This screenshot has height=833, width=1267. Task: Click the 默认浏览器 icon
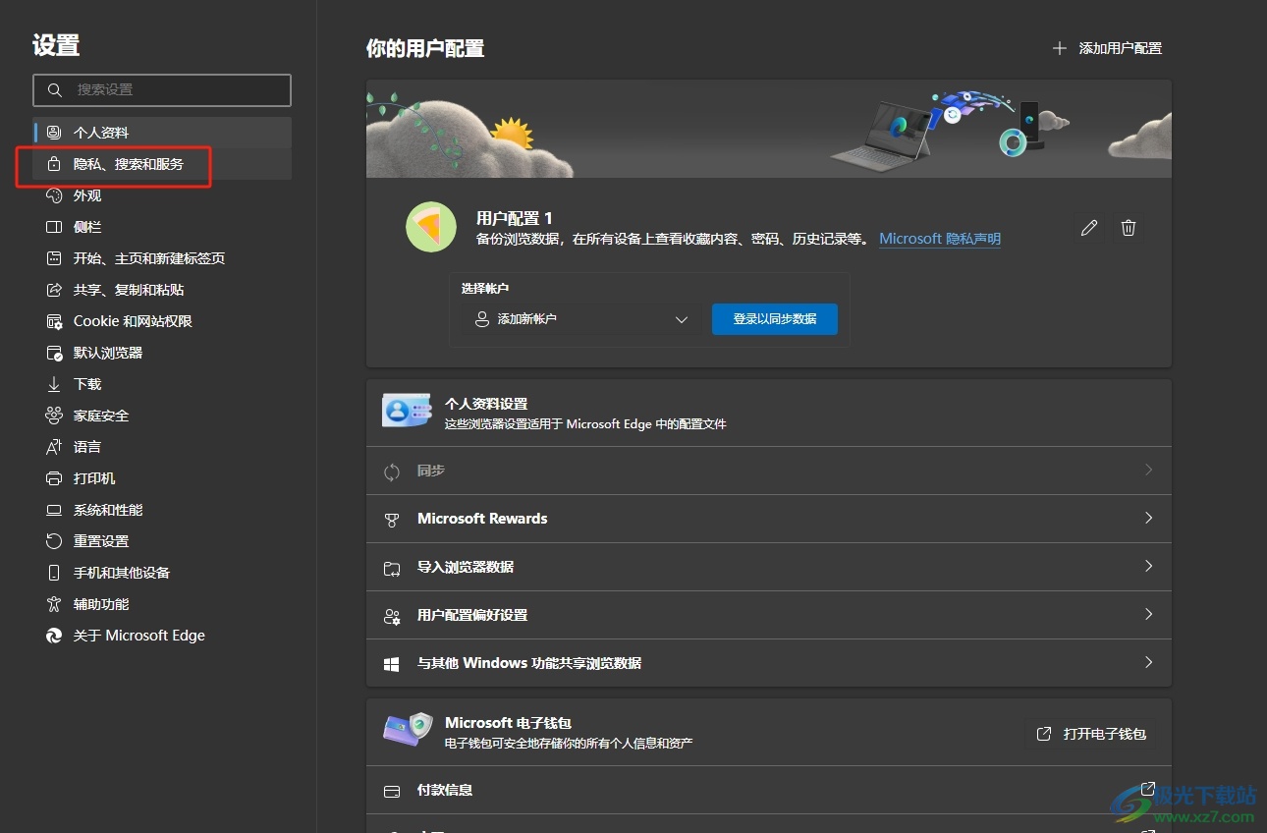coord(54,353)
